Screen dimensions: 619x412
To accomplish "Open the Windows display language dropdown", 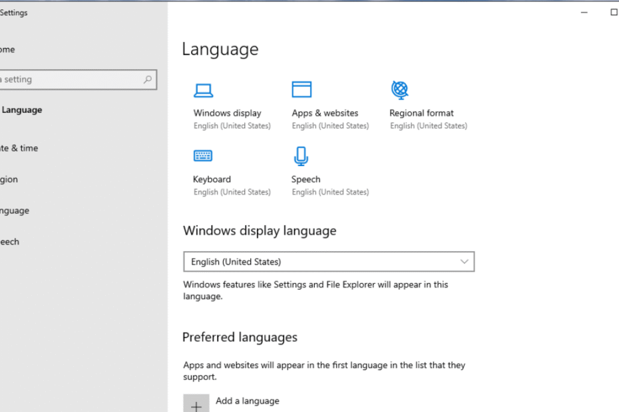I will [329, 262].
